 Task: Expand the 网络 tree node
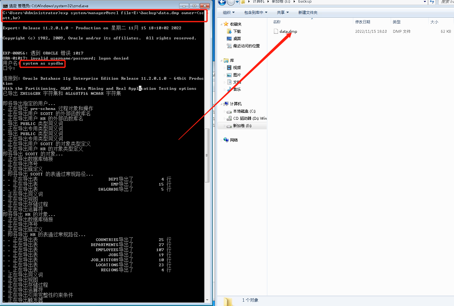(x=221, y=140)
